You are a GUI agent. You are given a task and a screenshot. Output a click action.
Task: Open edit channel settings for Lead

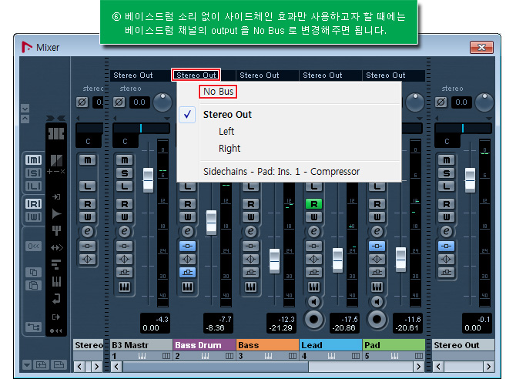314,231
